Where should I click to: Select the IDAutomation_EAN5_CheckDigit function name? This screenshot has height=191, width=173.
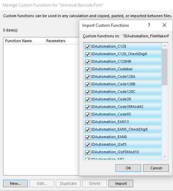pos(119,130)
